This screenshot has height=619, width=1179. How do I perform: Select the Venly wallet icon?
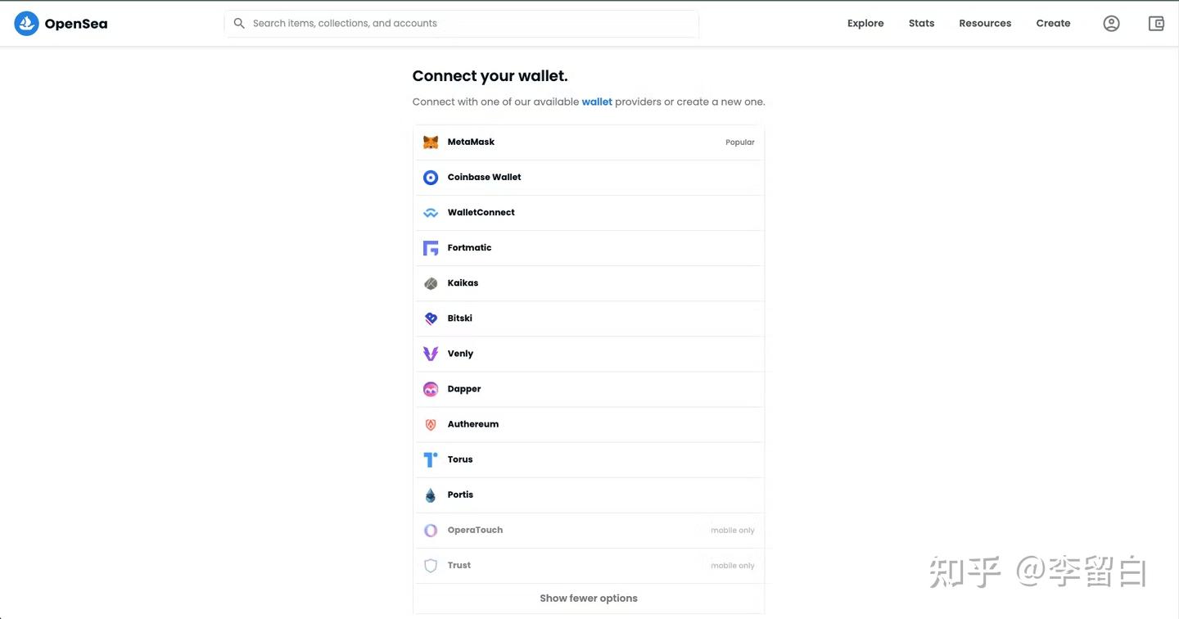[431, 353]
